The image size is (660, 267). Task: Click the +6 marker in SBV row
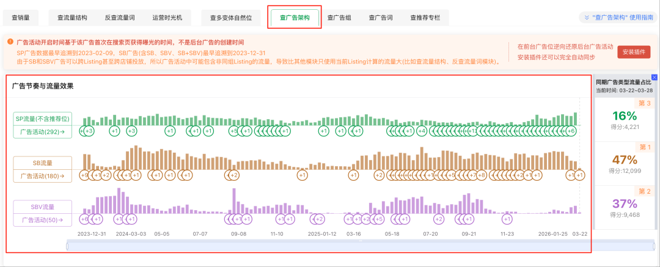click(84, 219)
